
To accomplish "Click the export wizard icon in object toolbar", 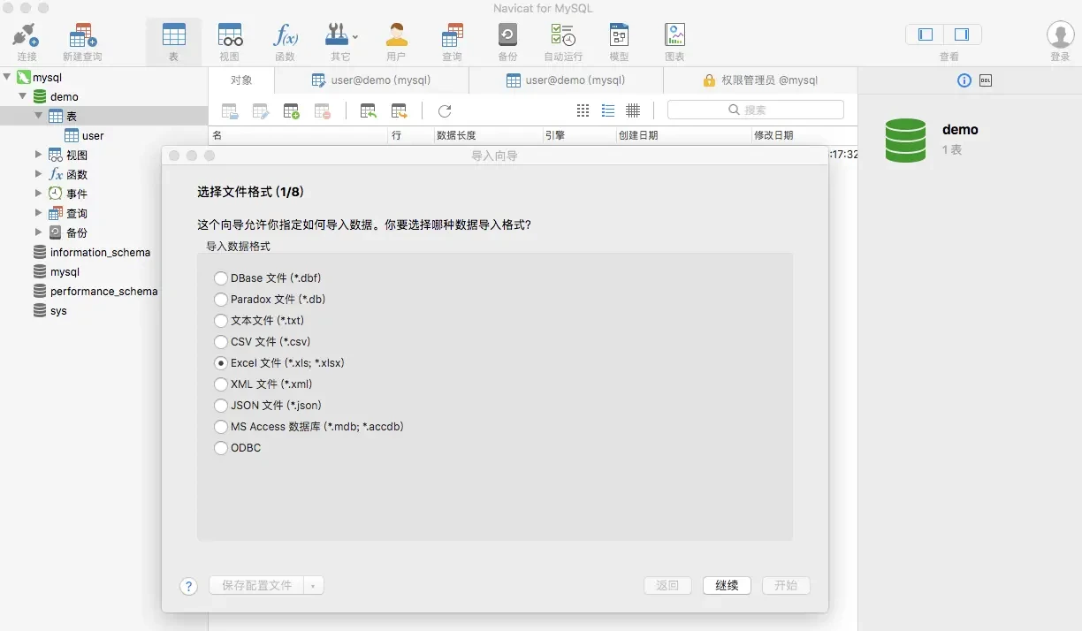I will click(x=399, y=111).
